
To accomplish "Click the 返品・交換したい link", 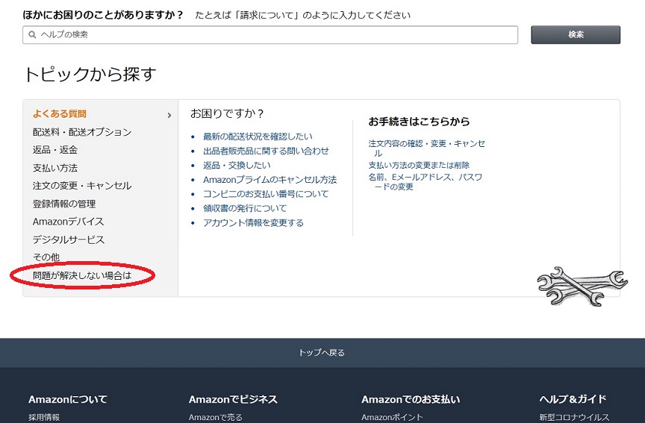I will click(x=237, y=166).
